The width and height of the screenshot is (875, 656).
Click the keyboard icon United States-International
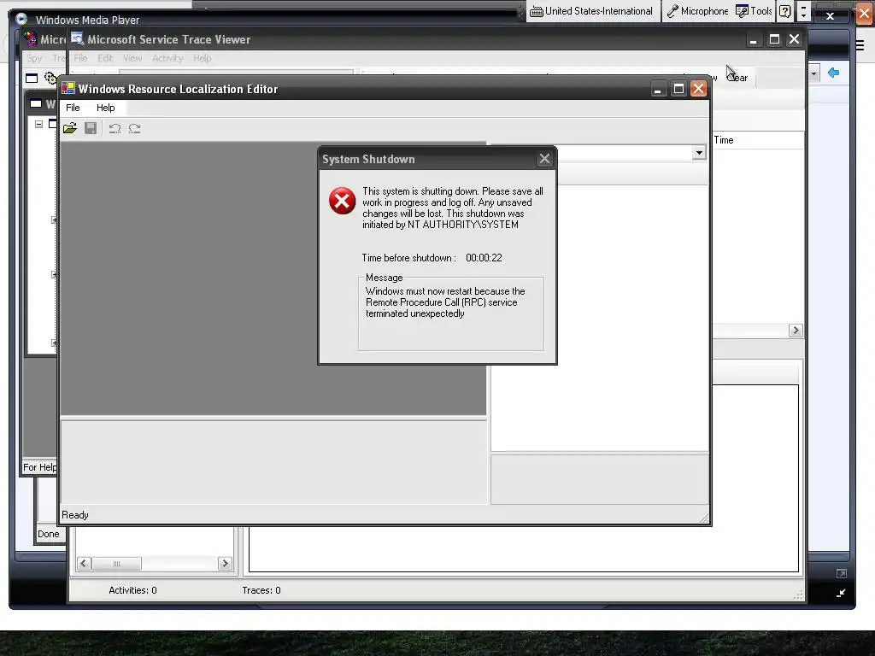point(537,11)
